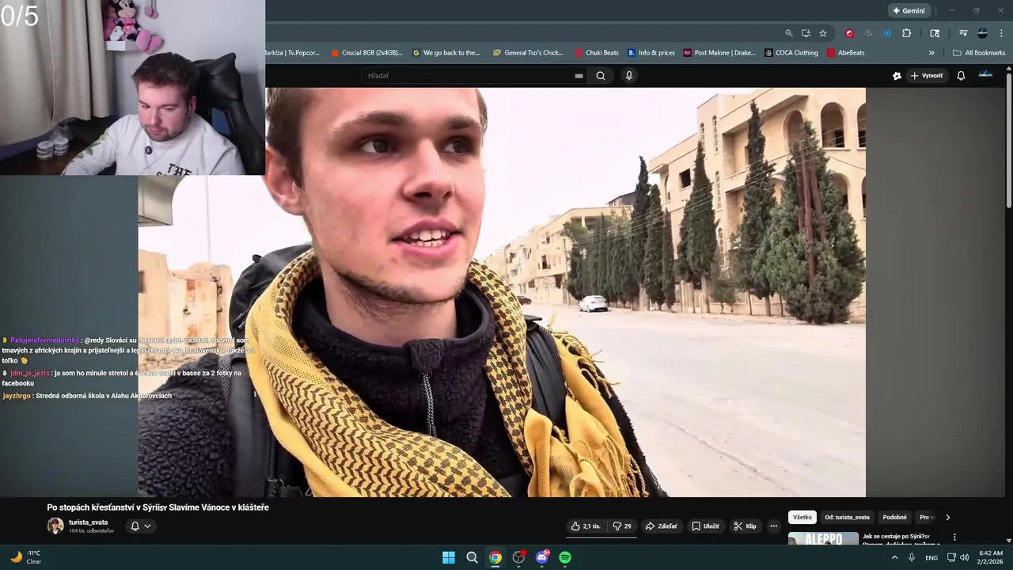Image resolution: width=1013 pixels, height=570 pixels.
Task: Open the media controls music-note icon
Action: pos(963,33)
